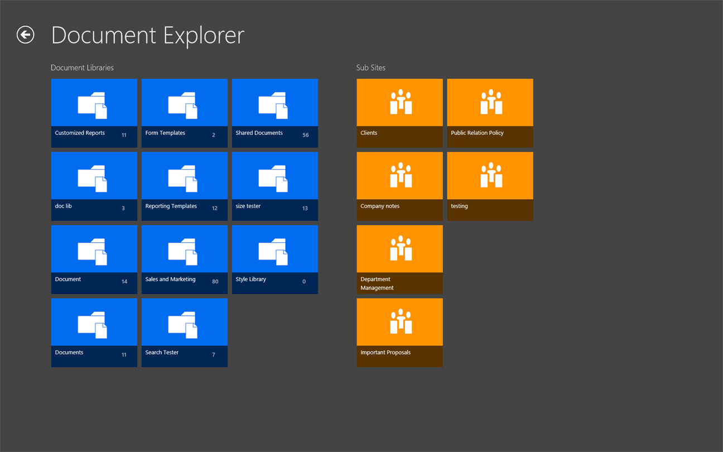This screenshot has width=723, height=452.
Task: Open the Company notes sub site icon
Action: tap(401, 175)
